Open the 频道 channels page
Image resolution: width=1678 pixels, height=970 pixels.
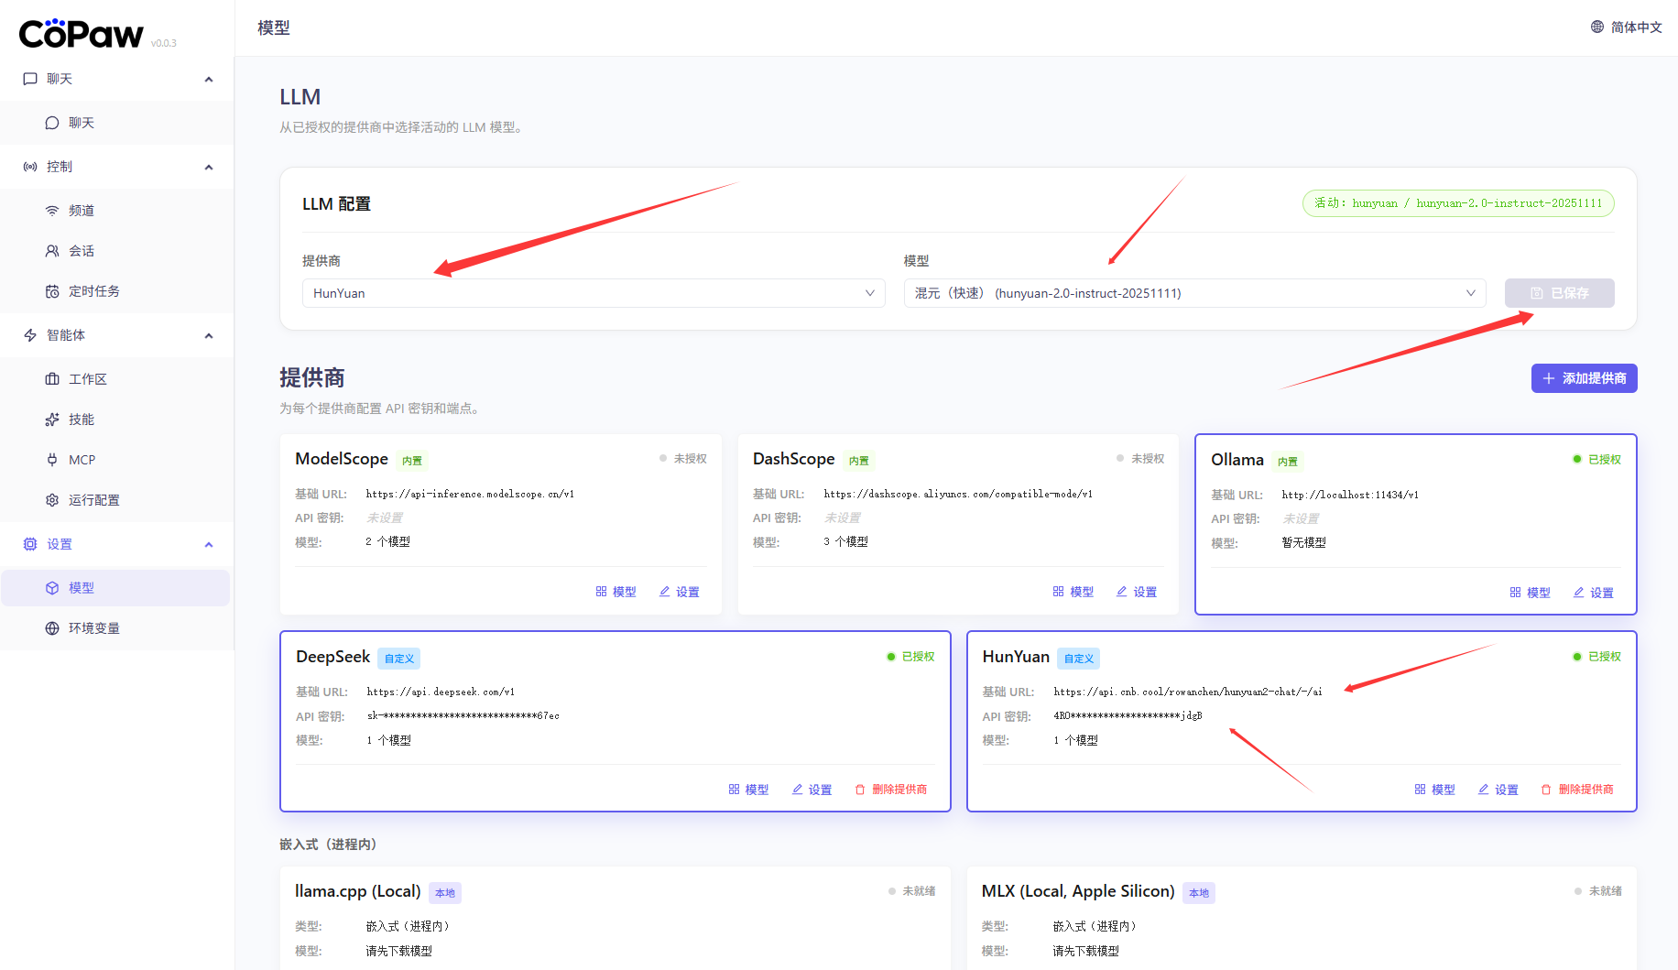tap(81, 211)
